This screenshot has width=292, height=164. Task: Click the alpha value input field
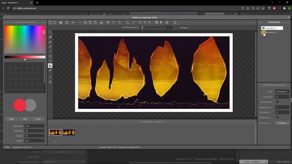pos(34,141)
